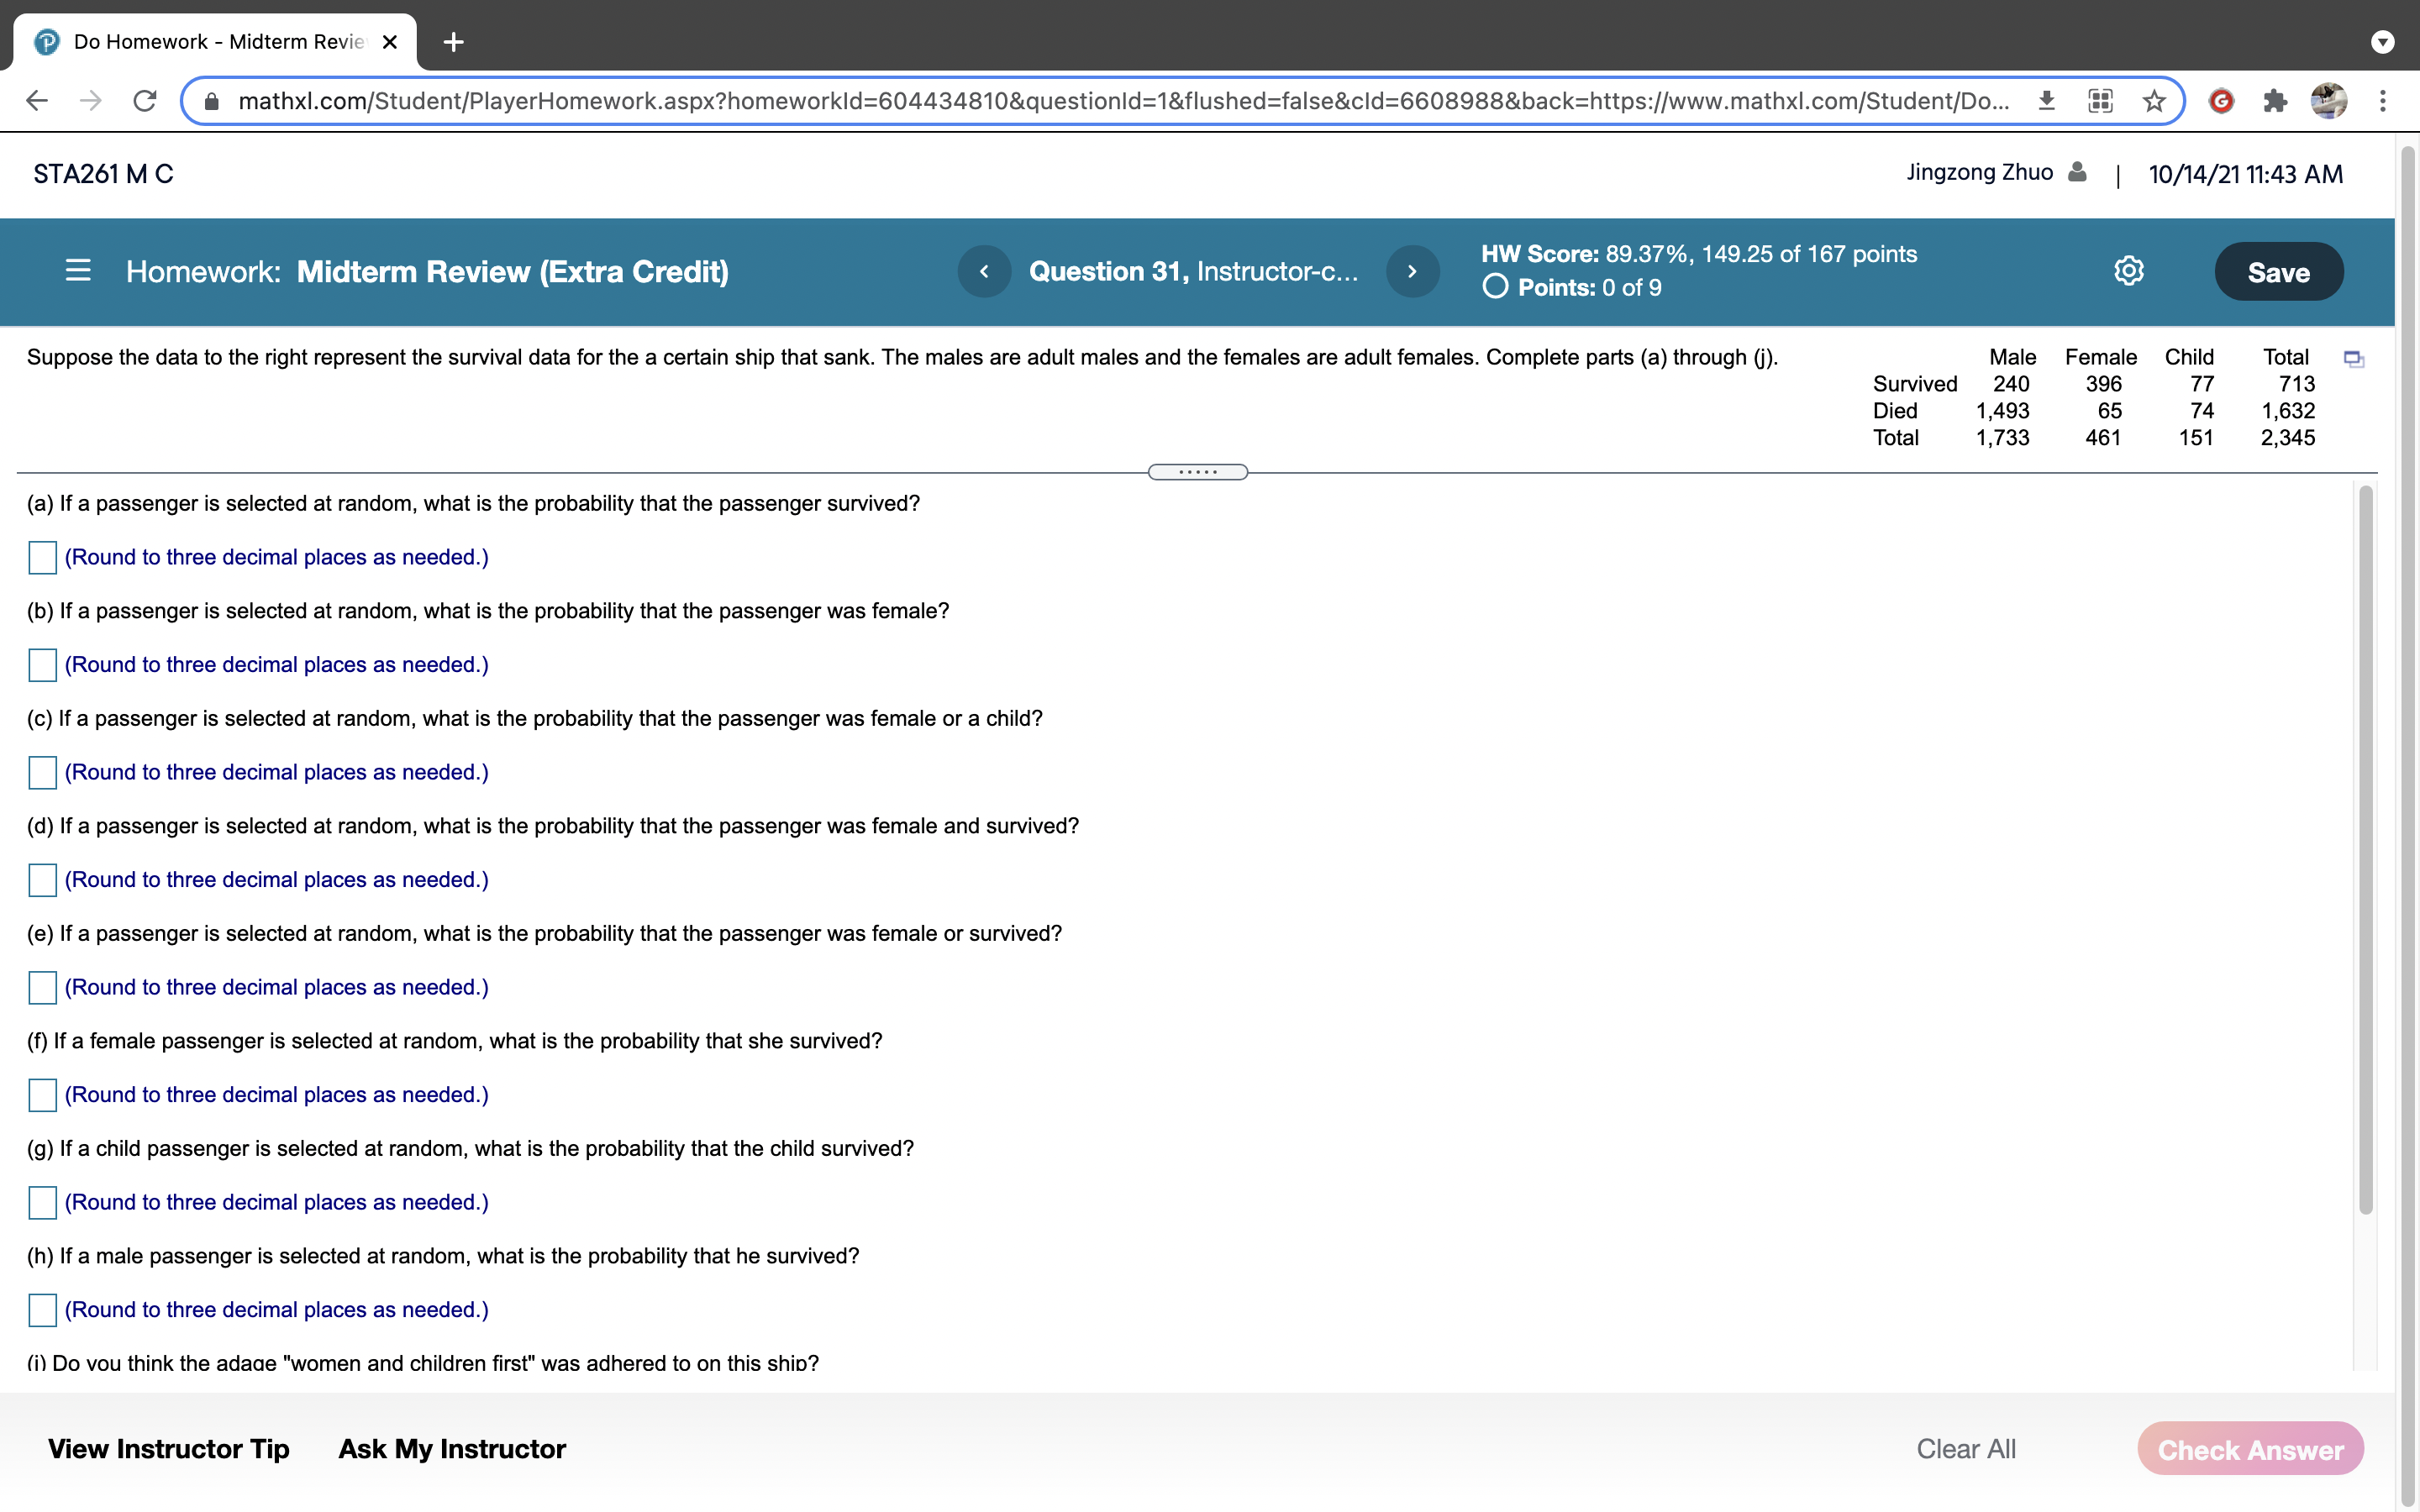Expand the divider dots handle
The image size is (2420, 1512).
point(1197,472)
